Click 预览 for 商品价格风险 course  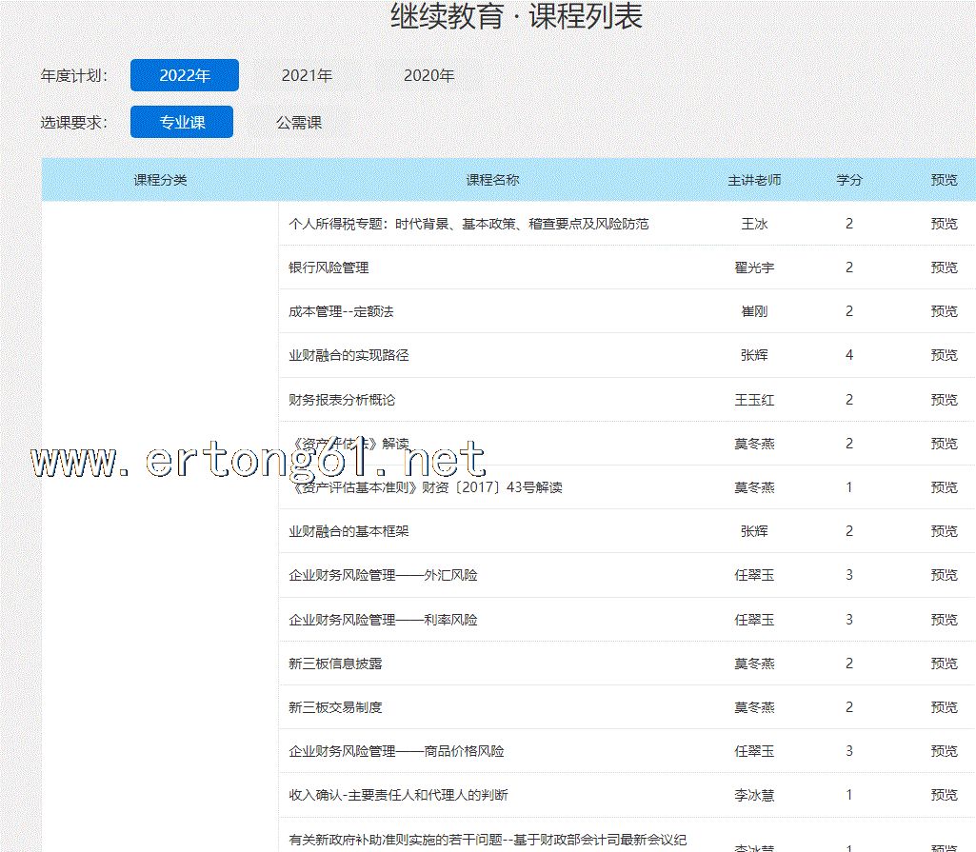click(944, 751)
